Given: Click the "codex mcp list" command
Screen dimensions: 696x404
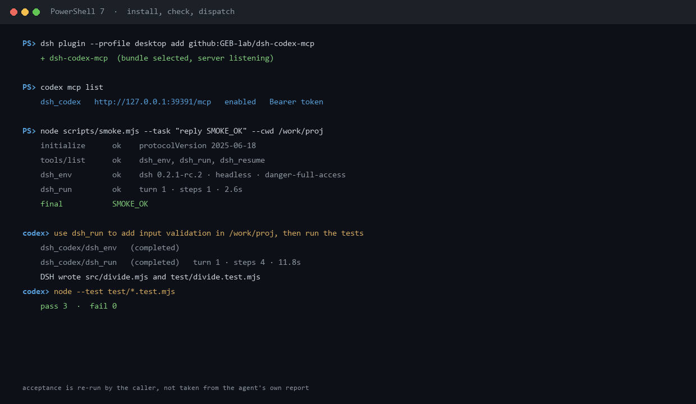Looking at the screenshot, I should (x=72, y=88).
